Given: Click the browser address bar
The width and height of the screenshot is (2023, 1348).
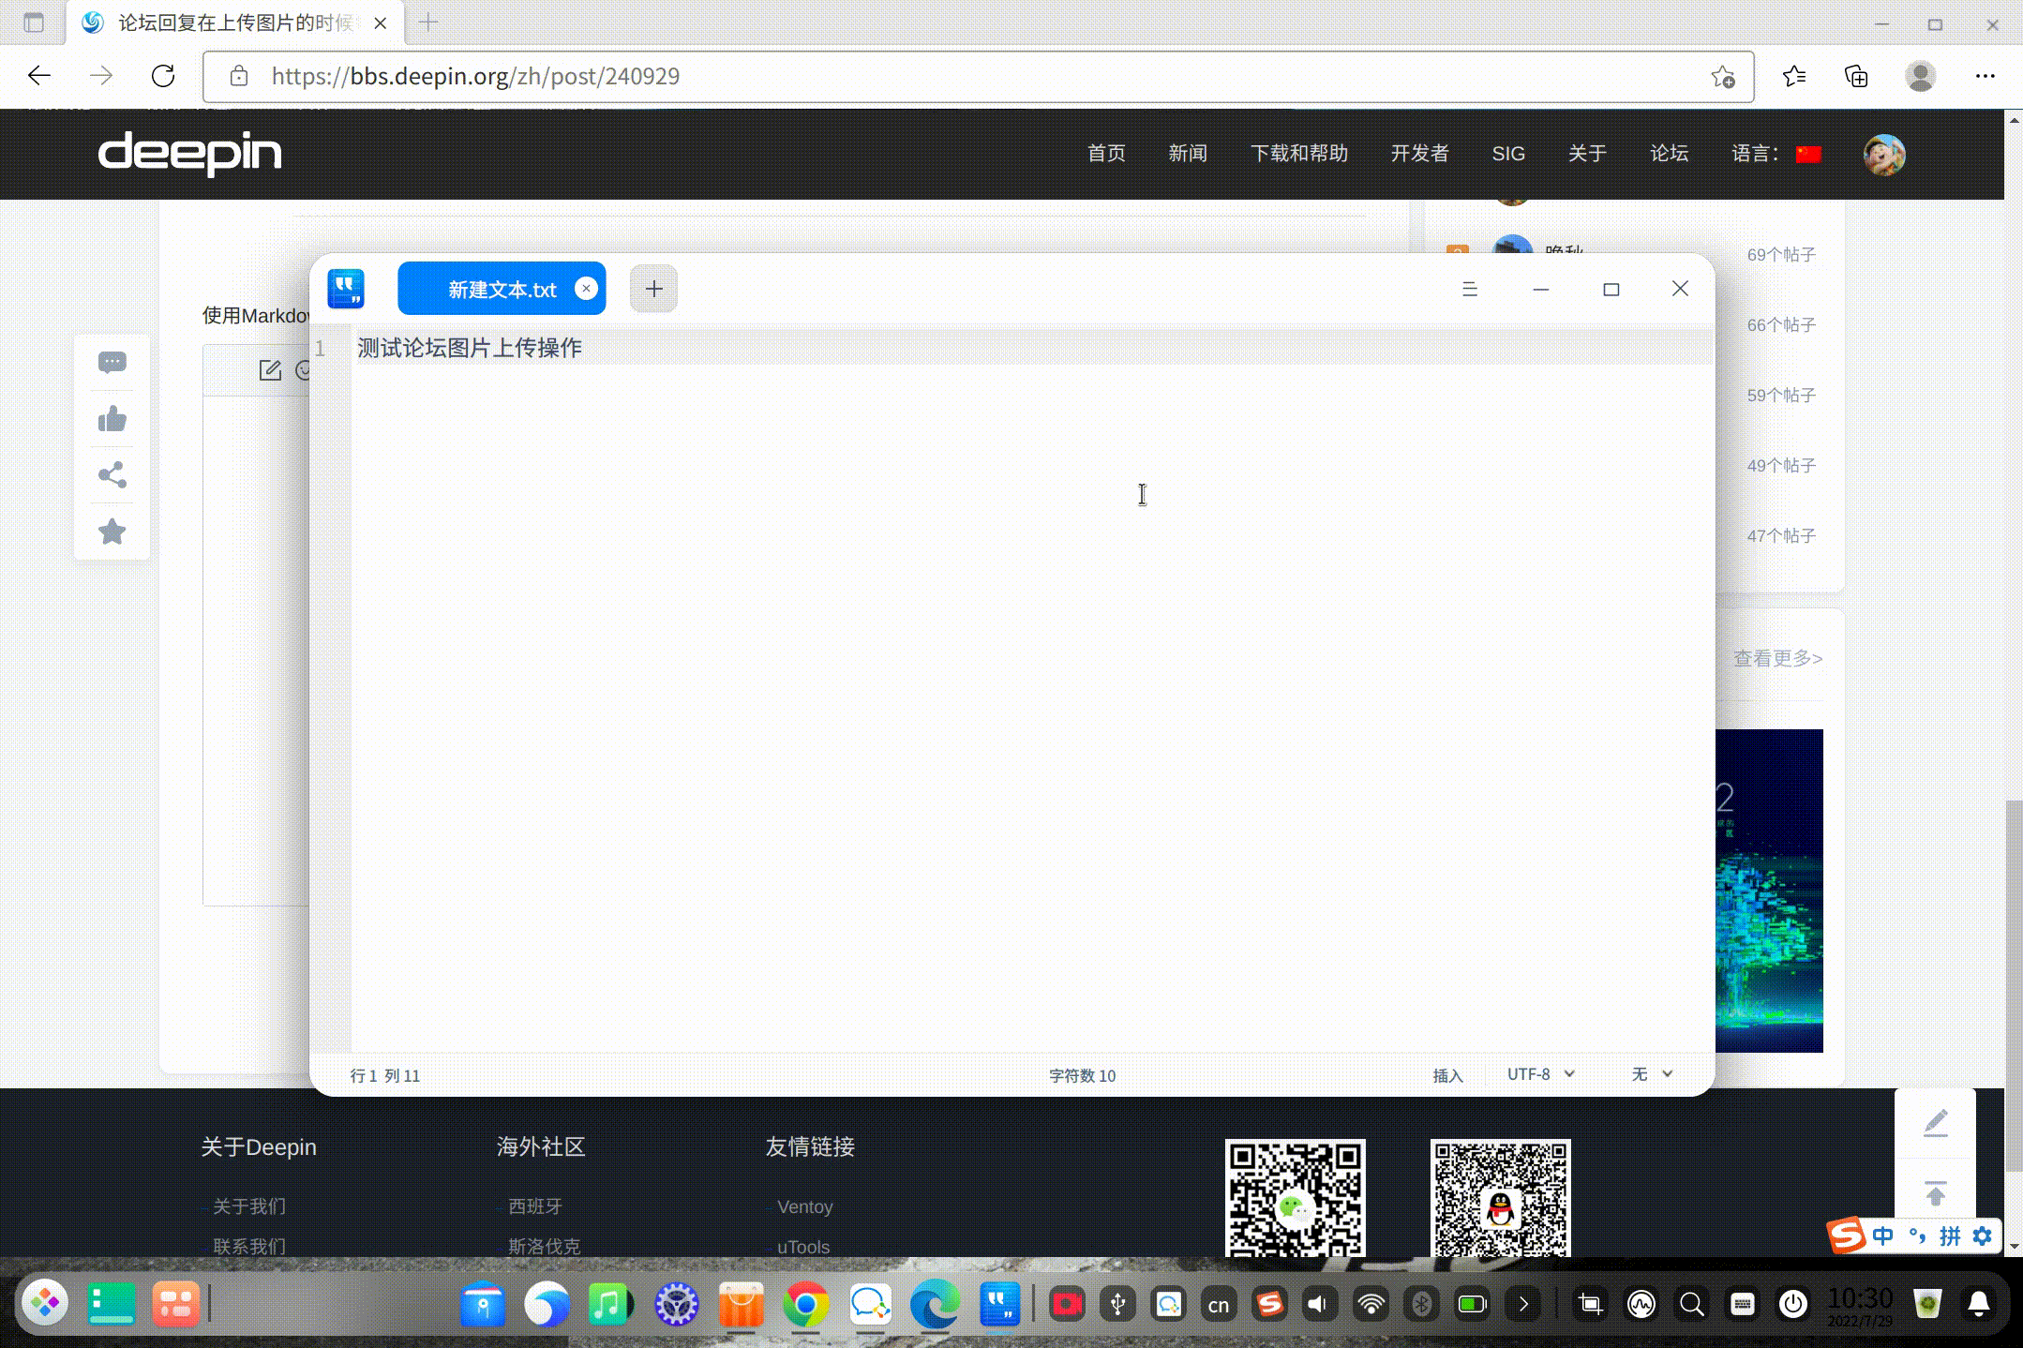Looking at the screenshot, I should point(656,76).
